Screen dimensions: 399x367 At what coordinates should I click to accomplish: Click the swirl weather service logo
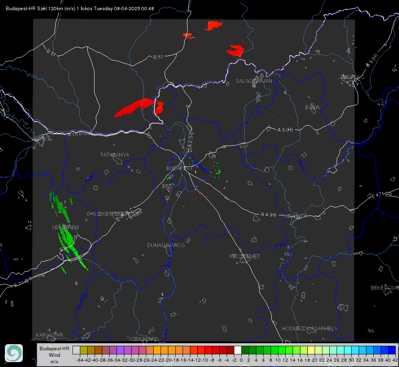tap(14, 353)
